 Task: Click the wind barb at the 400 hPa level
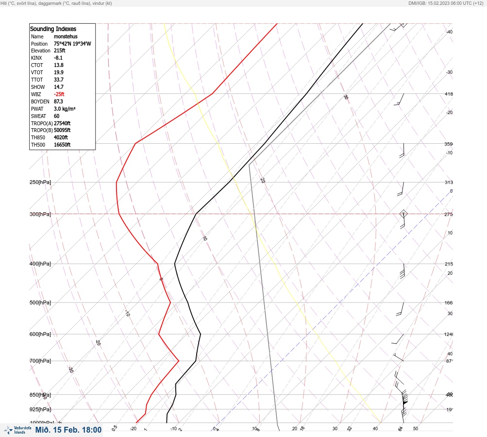pos(403,271)
